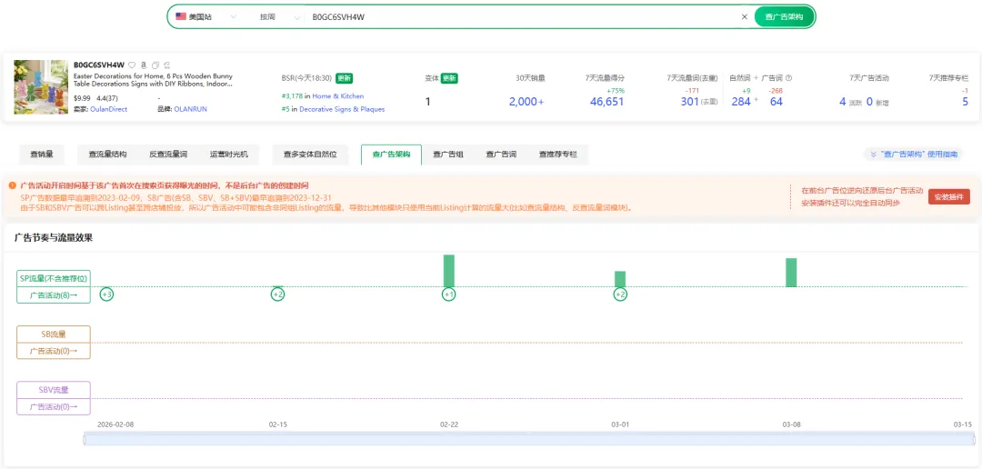982x469 pixels.
Task: Click the US flag icon in search bar
Action: click(181, 16)
